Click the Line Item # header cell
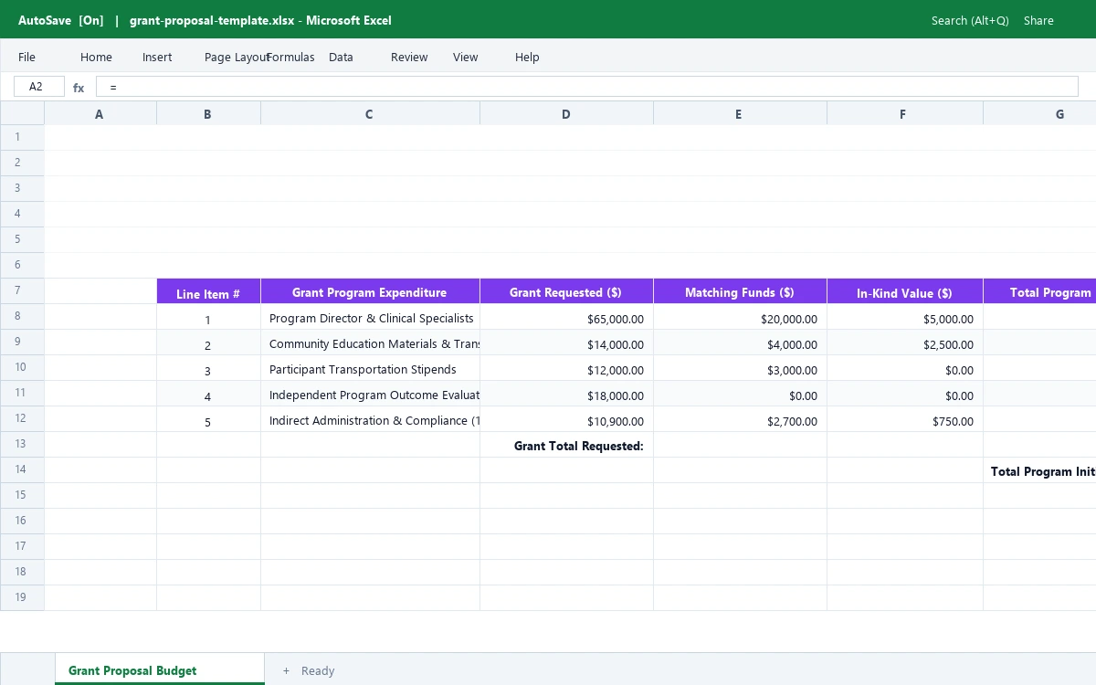 coord(208,291)
